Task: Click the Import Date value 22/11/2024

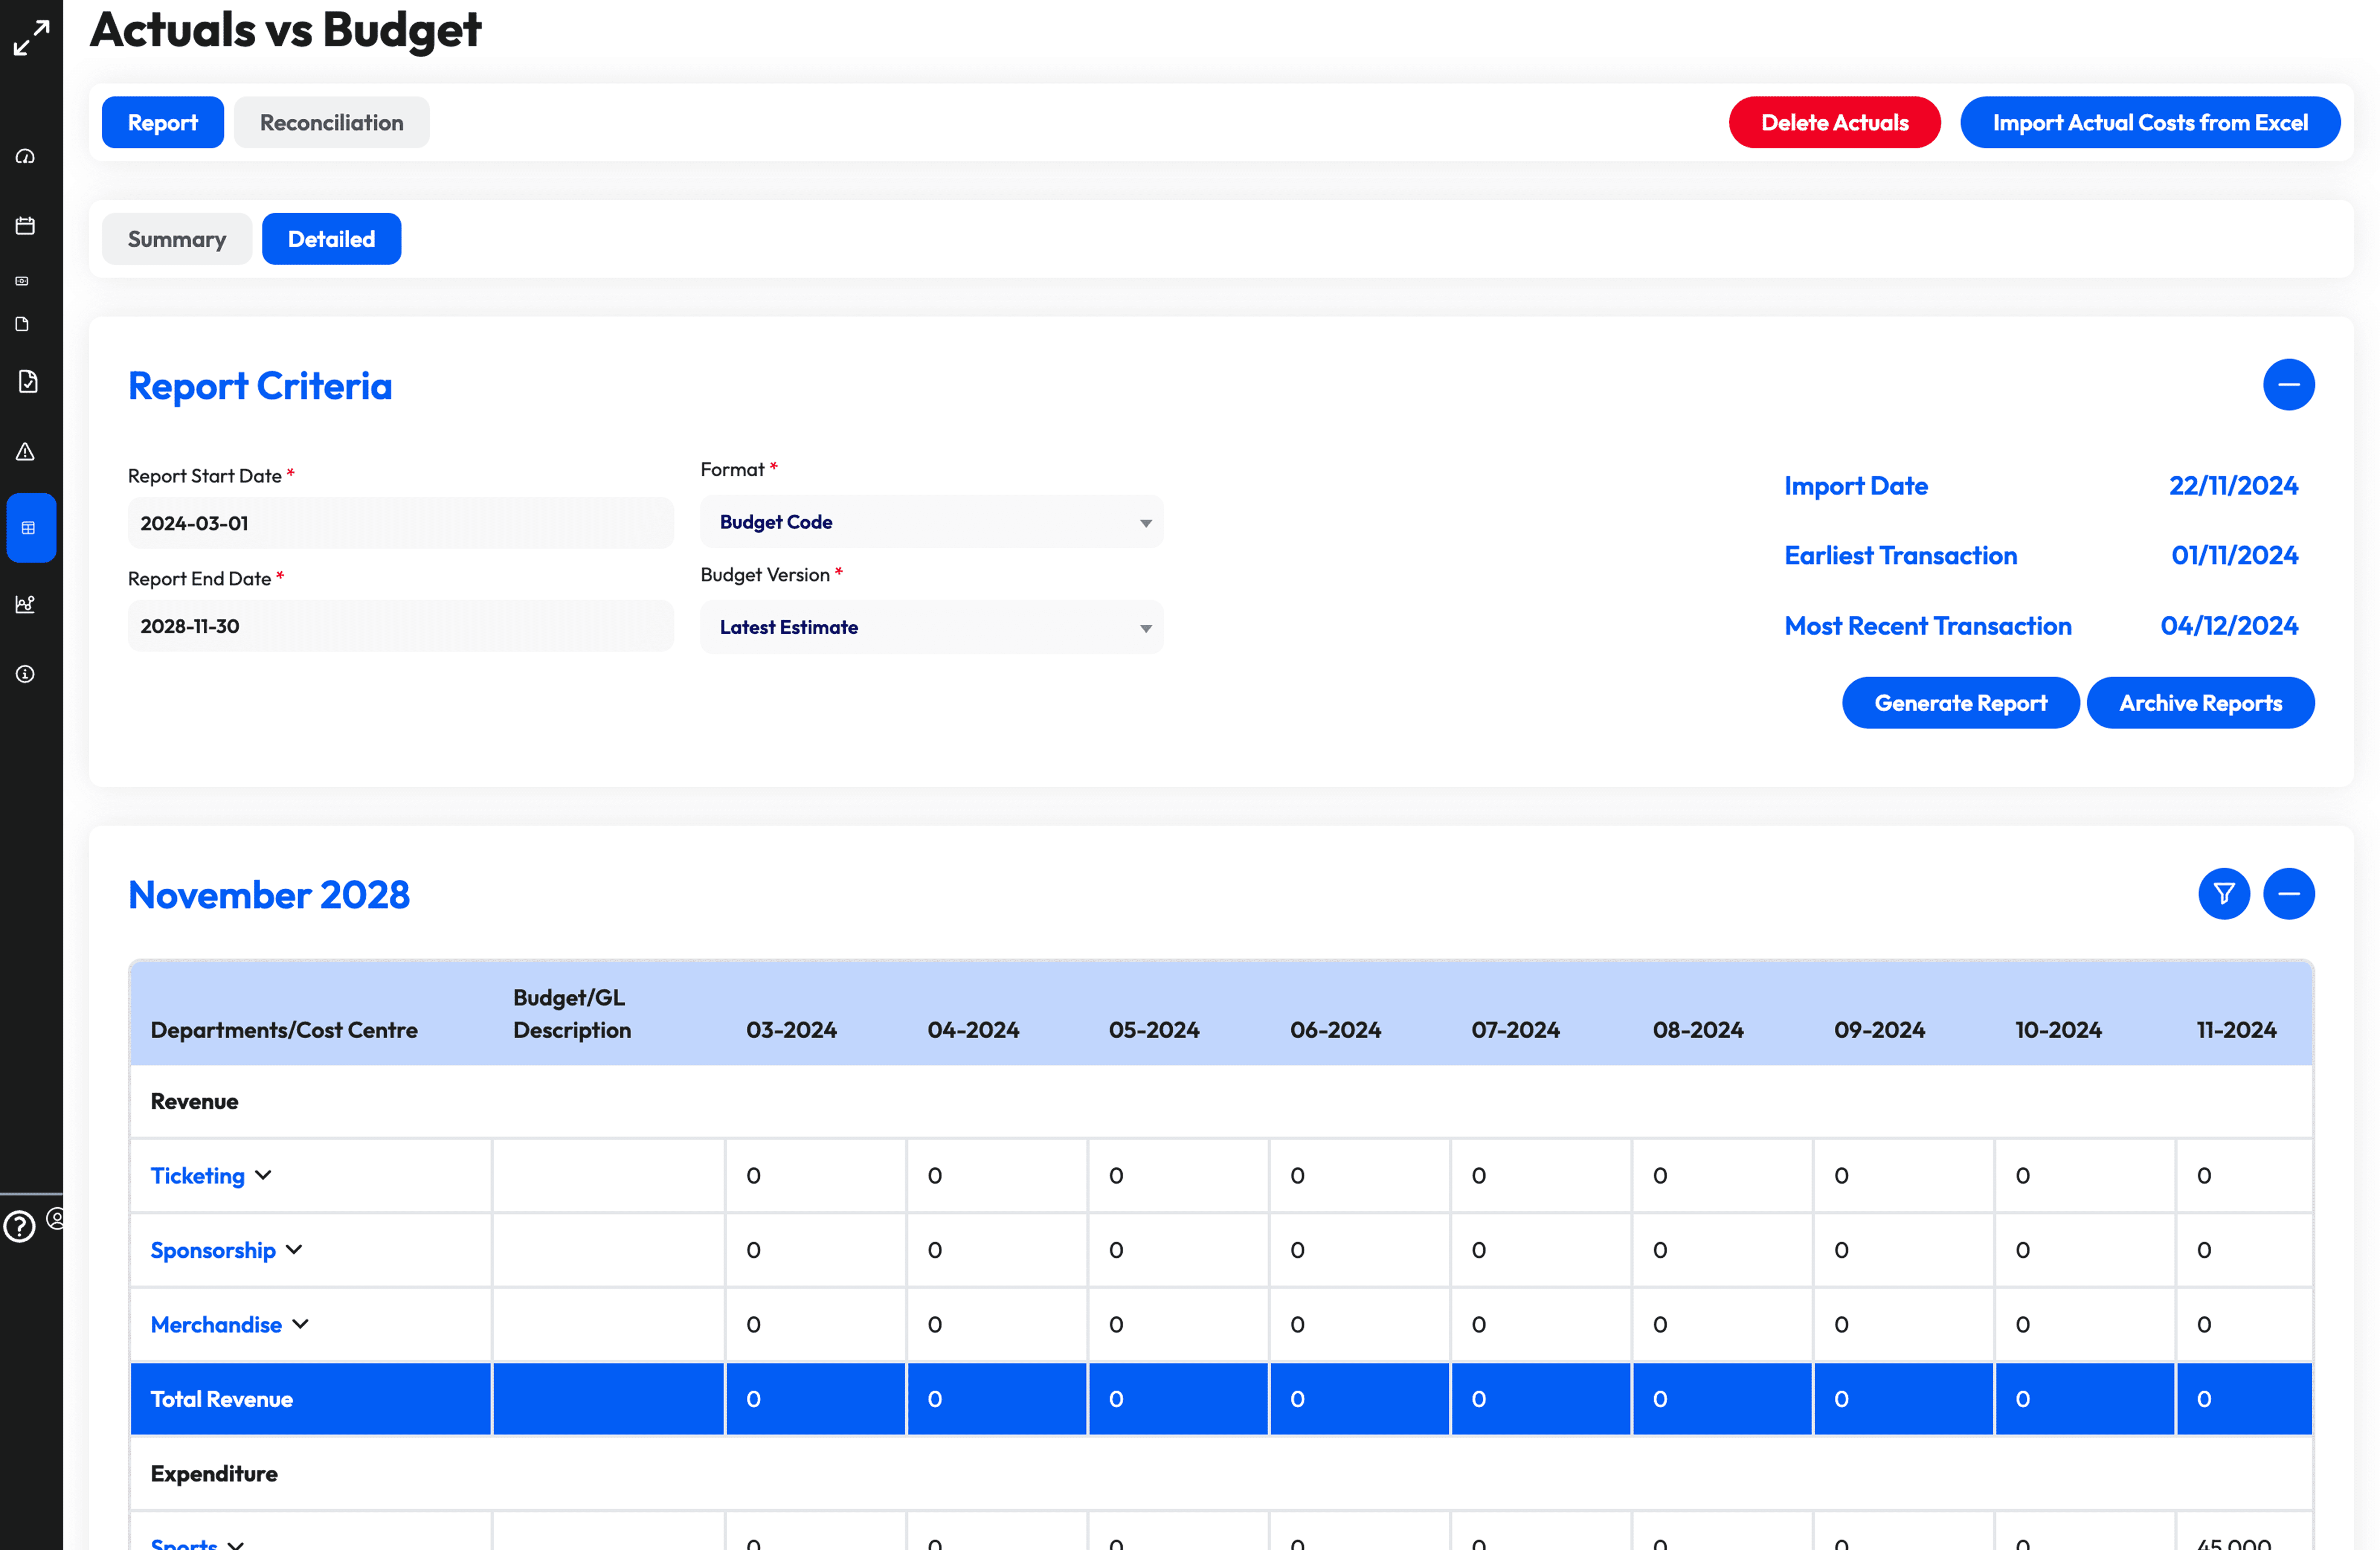Action: point(2233,486)
